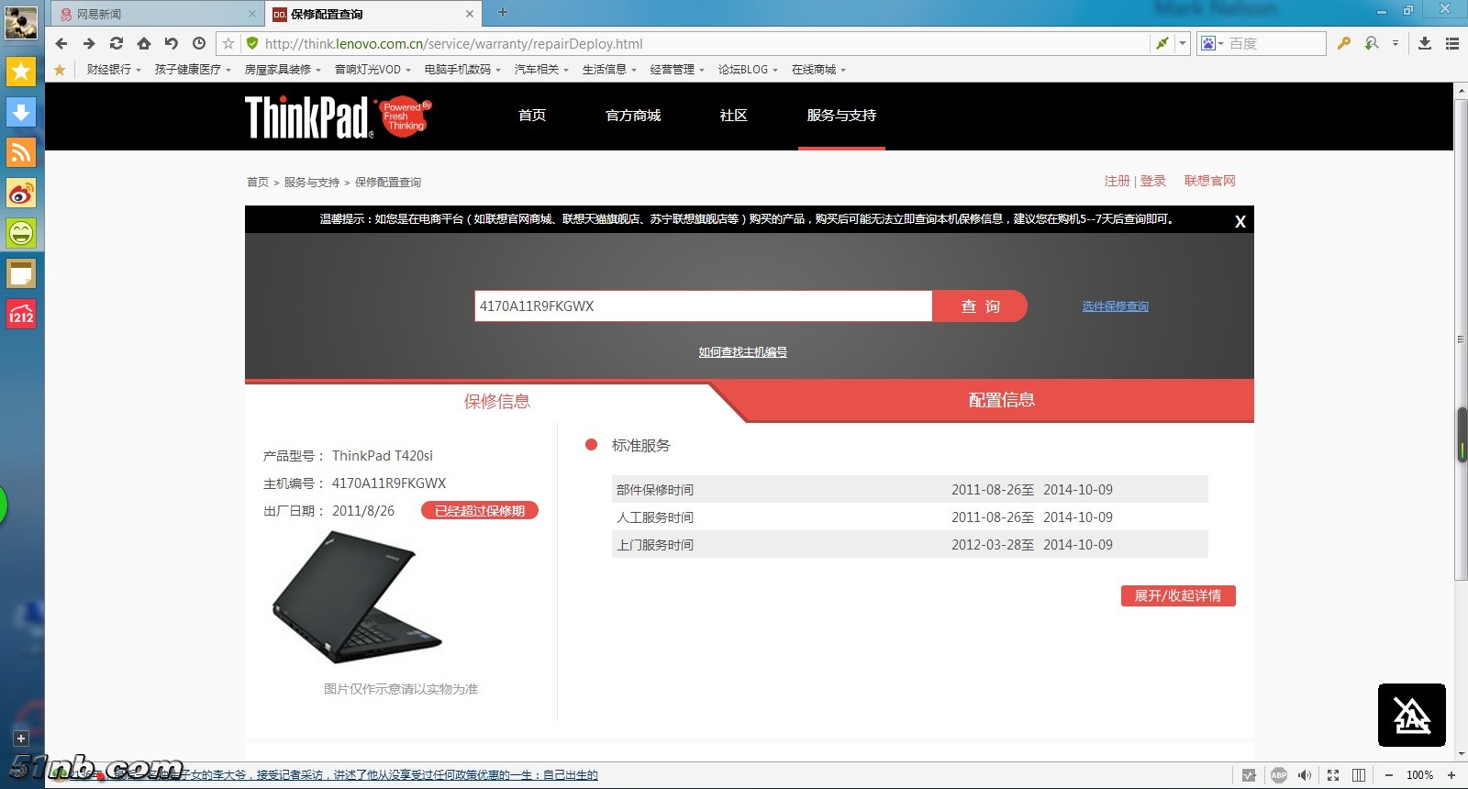Open sidebar favorites star icon
Image resolution: width=1468 pixels, height=789 pixels.
21,72
